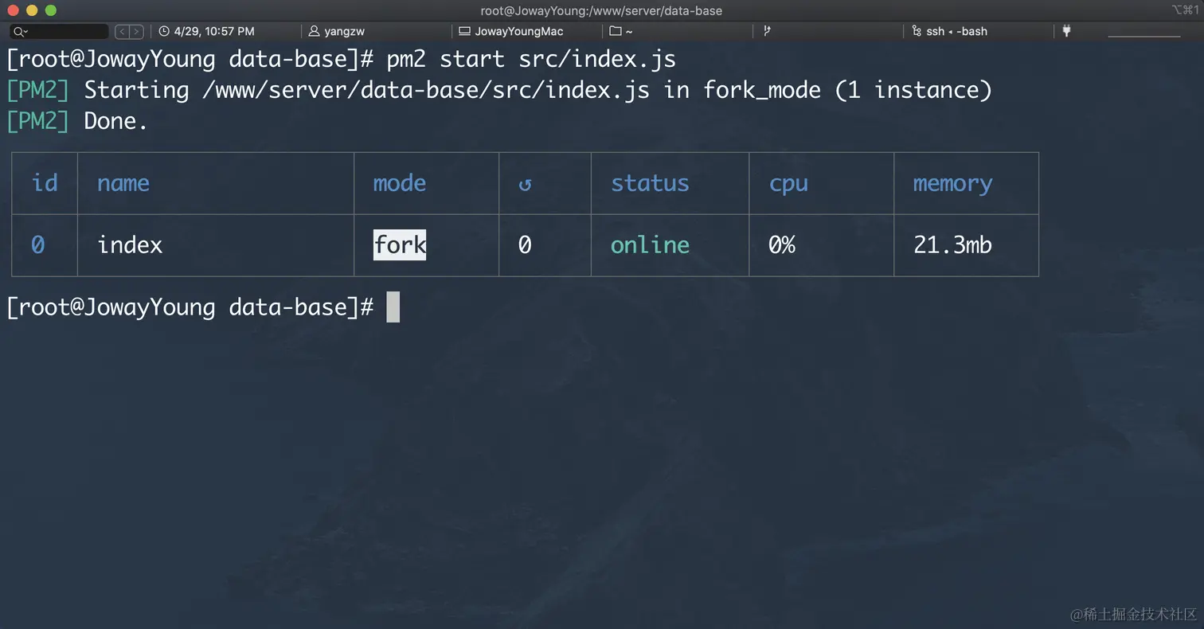This screenshot has width=1204, height=629.
Task: Click job tree icon beside ssh
Action: 917,32
